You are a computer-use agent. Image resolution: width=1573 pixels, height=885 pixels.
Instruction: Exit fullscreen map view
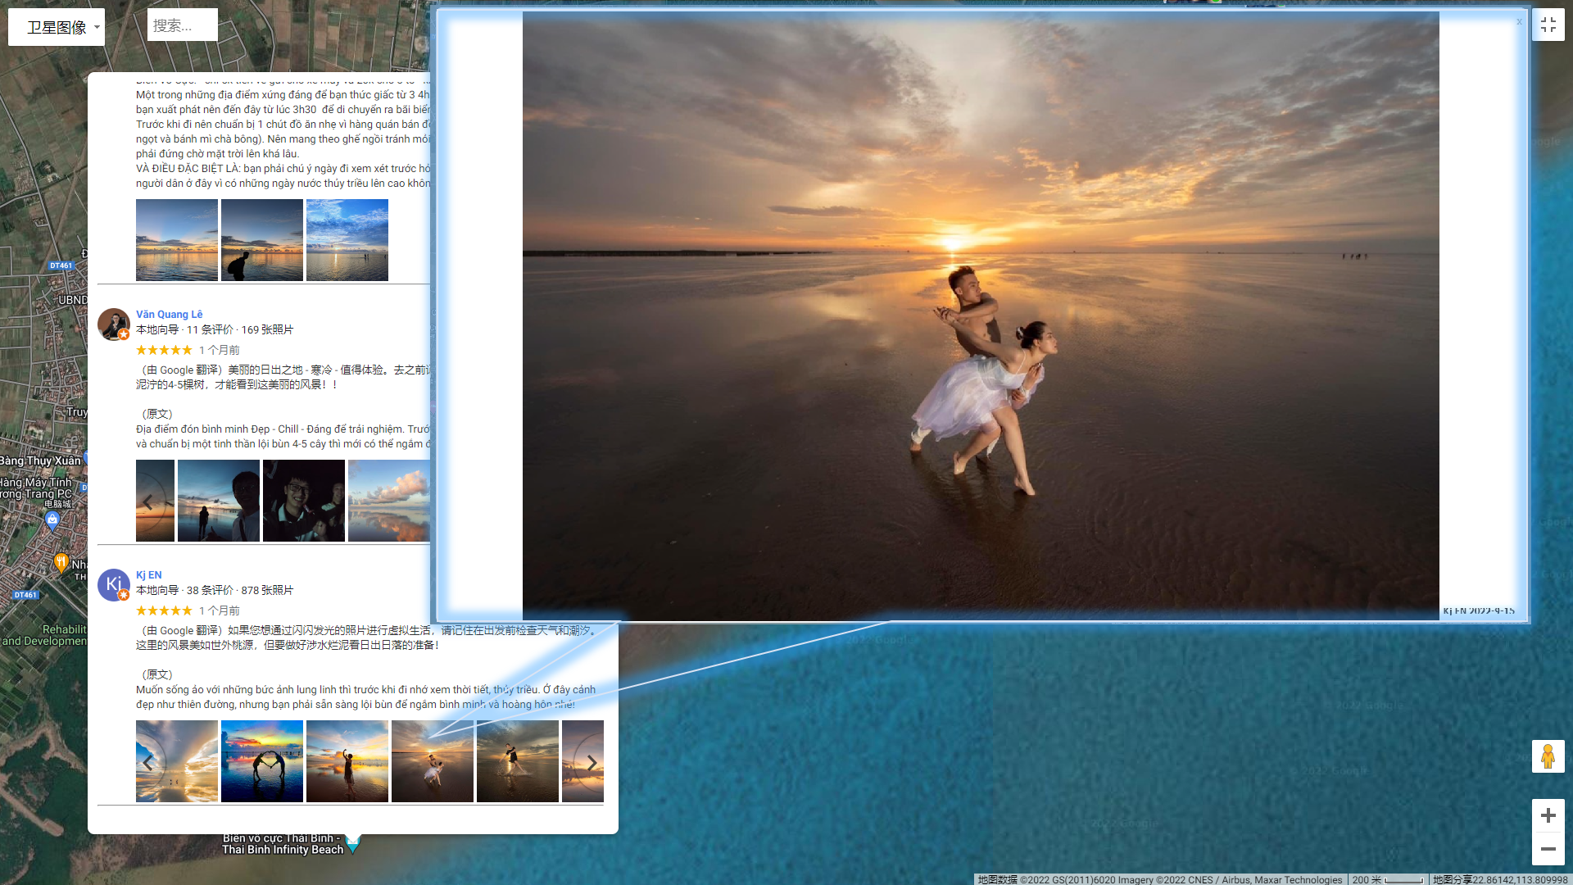tap(1548, 25)
